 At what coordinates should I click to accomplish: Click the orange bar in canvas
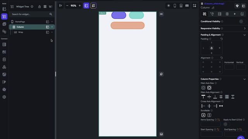tap(127, 25)
